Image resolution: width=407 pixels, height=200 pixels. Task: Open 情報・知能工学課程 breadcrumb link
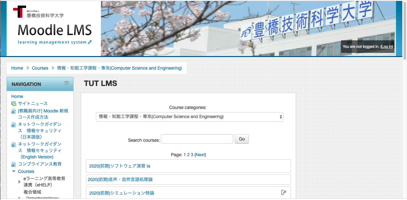pyautogui.click(x=119, y=68)
